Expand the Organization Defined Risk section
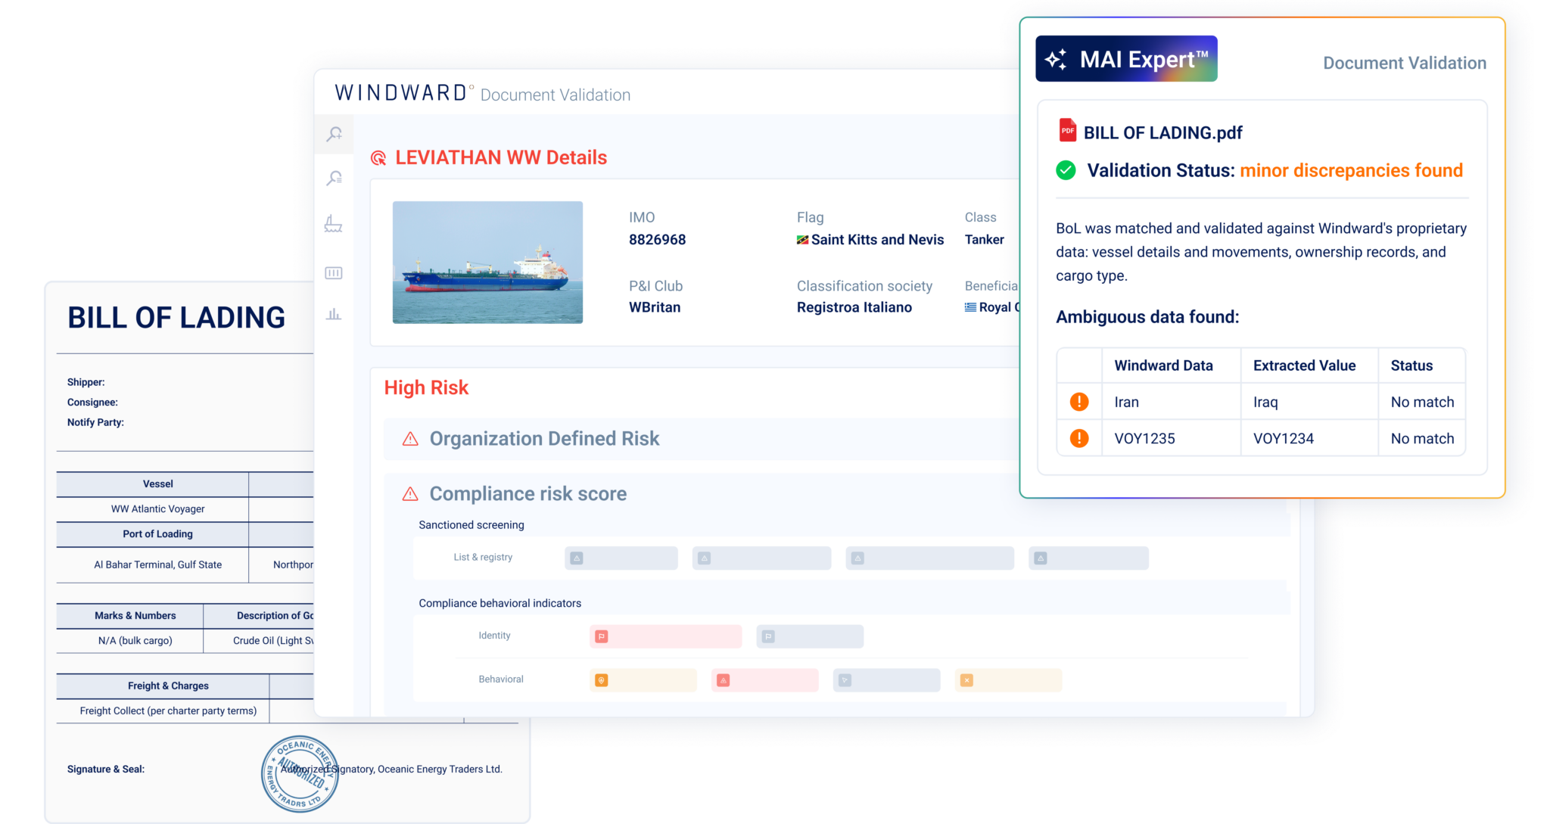The height and width of the screenshot is (824, 1550). pos(700,439)
